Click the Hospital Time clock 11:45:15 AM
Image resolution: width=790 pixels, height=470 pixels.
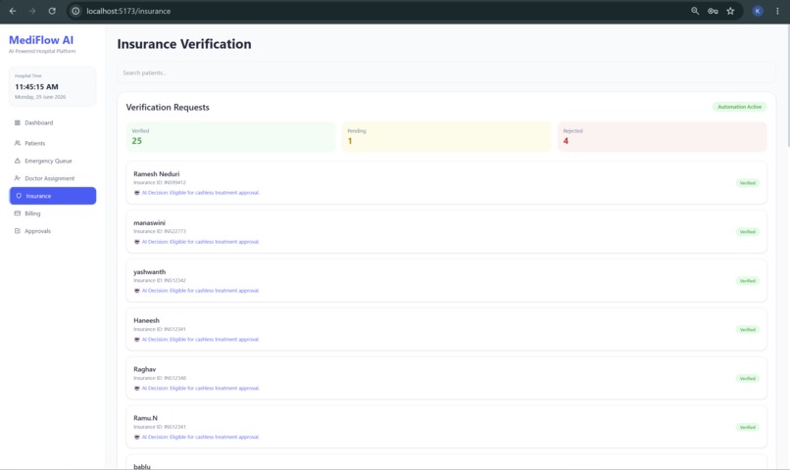[36, 87]
